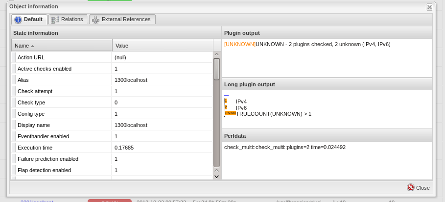The height and width of the screenshot is (202, 445).
Task: Click the orange status badge beside IPv6
Action: click(x=225, y=107)
